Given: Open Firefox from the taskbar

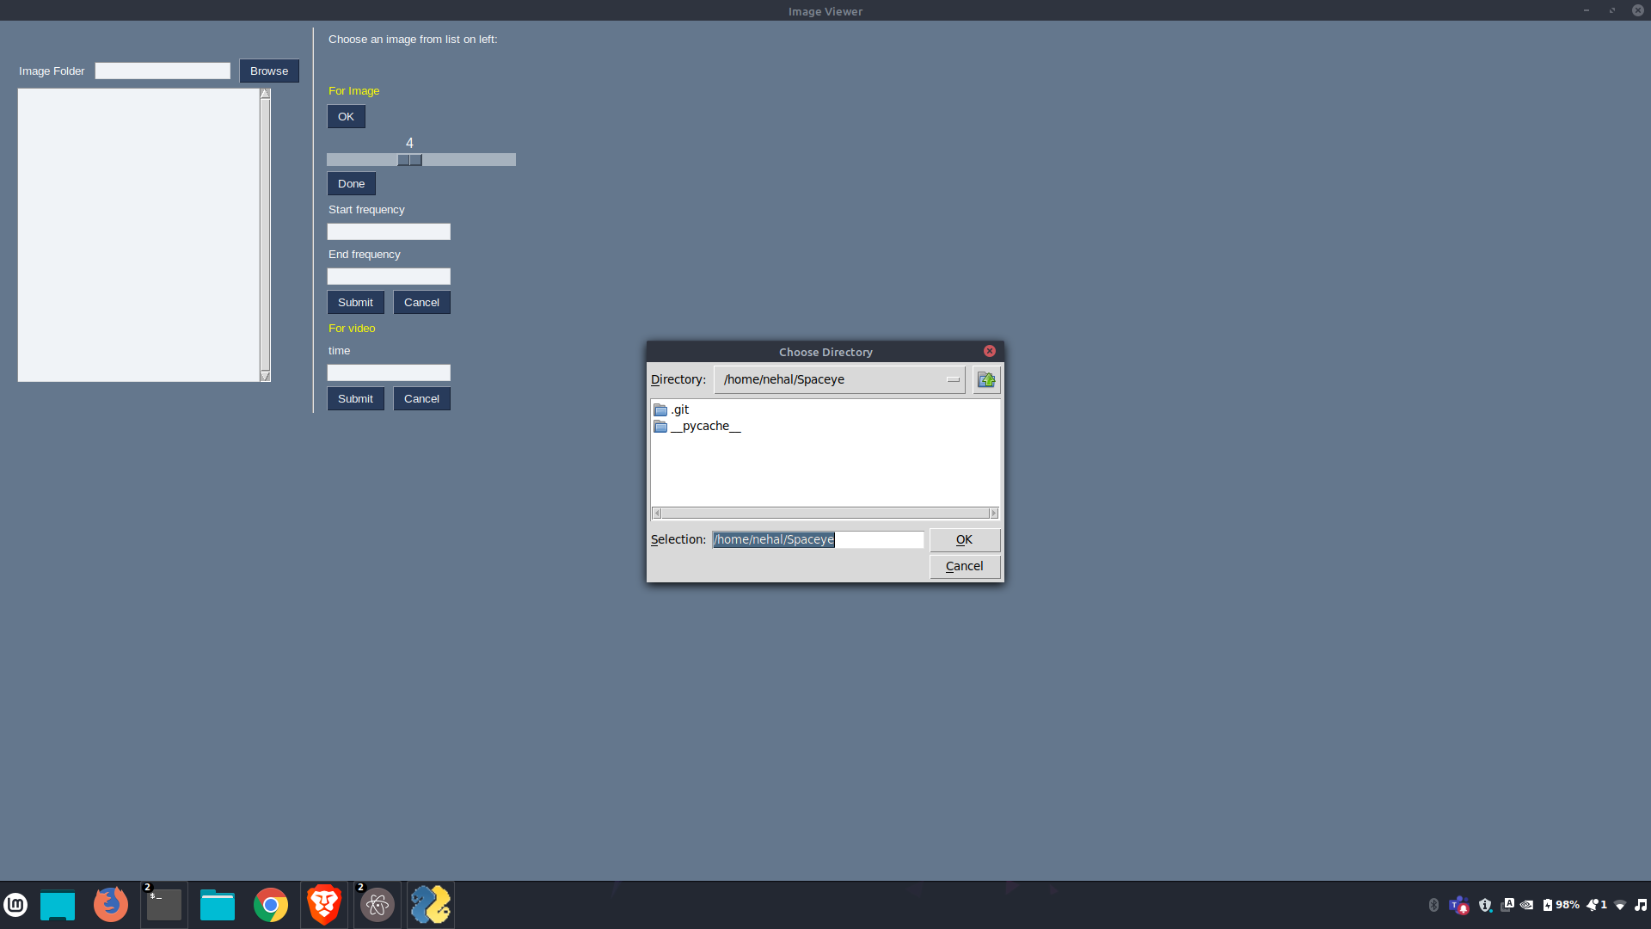Looking at the screenshot, I should [110, 905].
